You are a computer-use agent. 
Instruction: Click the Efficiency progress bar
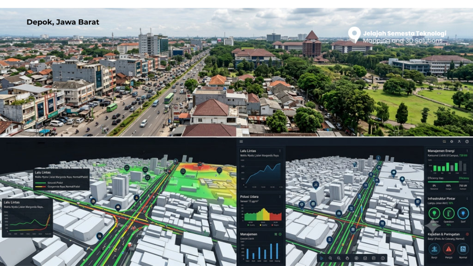click(448, 182)
